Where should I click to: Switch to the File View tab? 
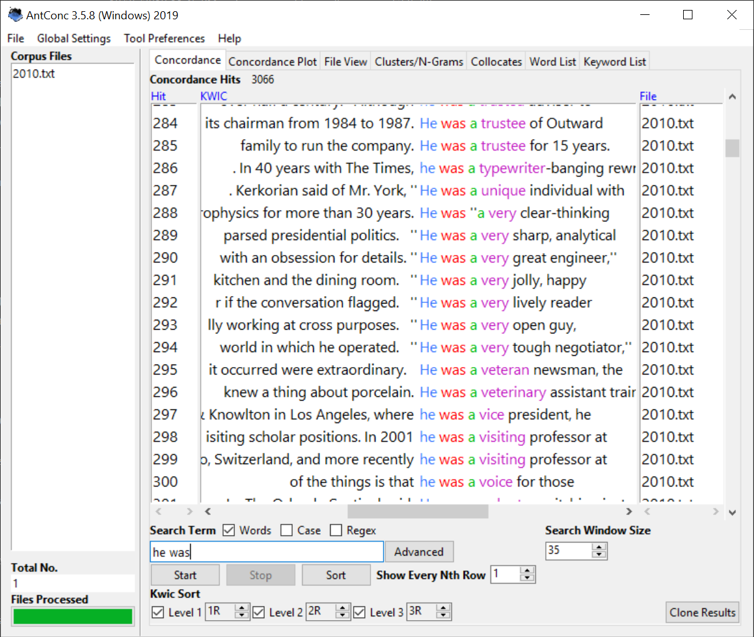pos(346,62)
